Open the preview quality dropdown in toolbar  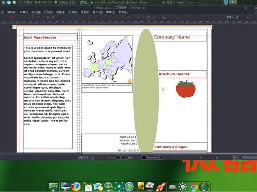[x=230, y=17]
